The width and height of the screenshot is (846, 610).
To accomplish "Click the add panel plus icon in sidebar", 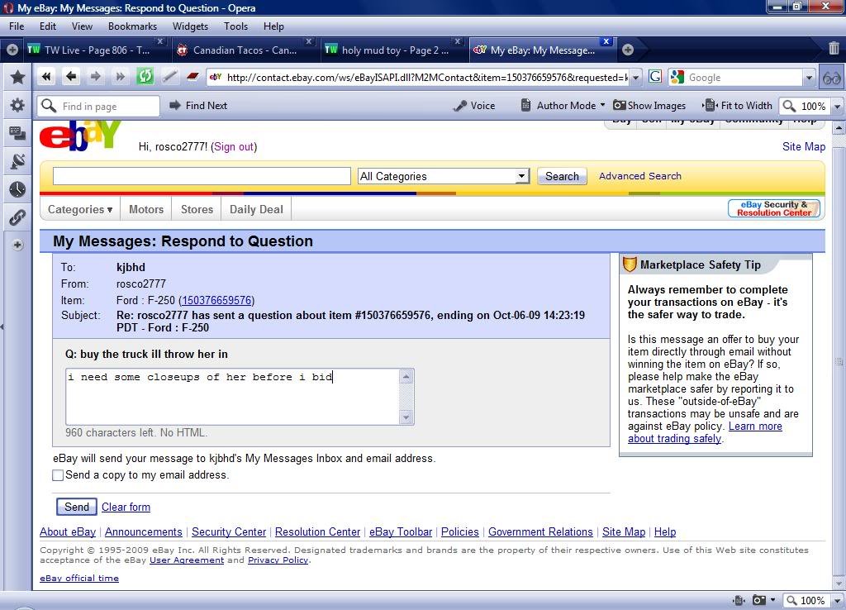I will [17, 245].
